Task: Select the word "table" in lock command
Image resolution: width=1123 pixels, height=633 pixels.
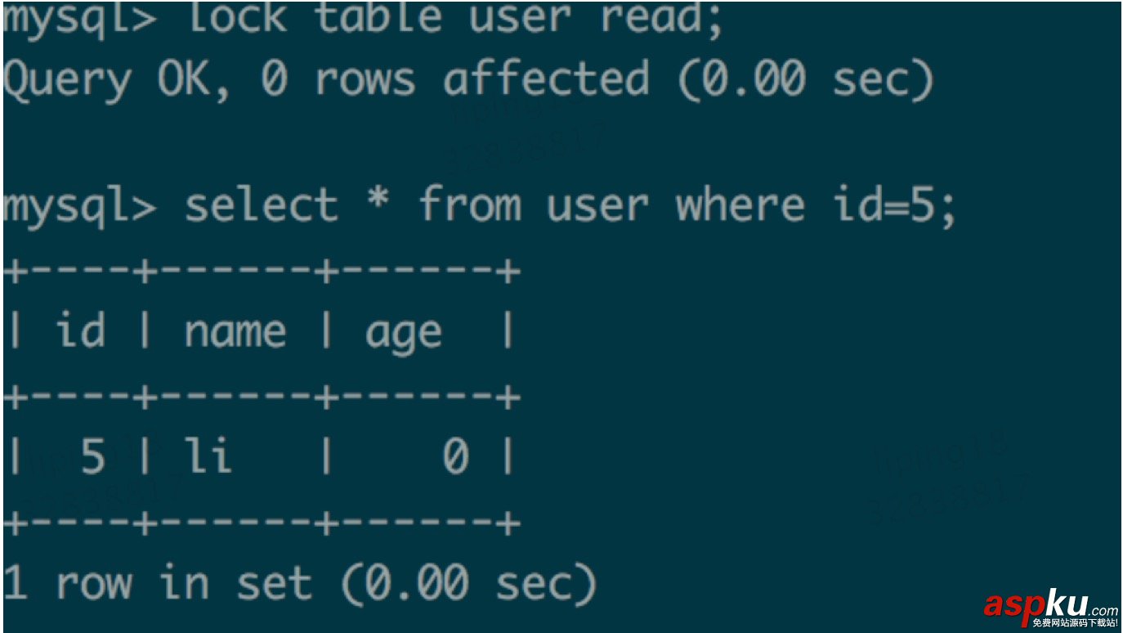Action: pyautogui.click(x=378, y=18)
